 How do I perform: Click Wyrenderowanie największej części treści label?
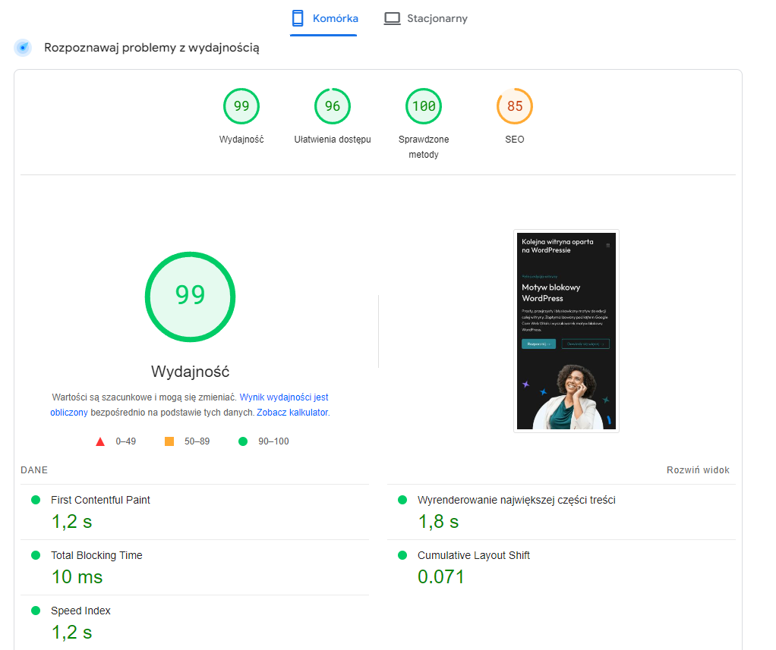point(516,501)
